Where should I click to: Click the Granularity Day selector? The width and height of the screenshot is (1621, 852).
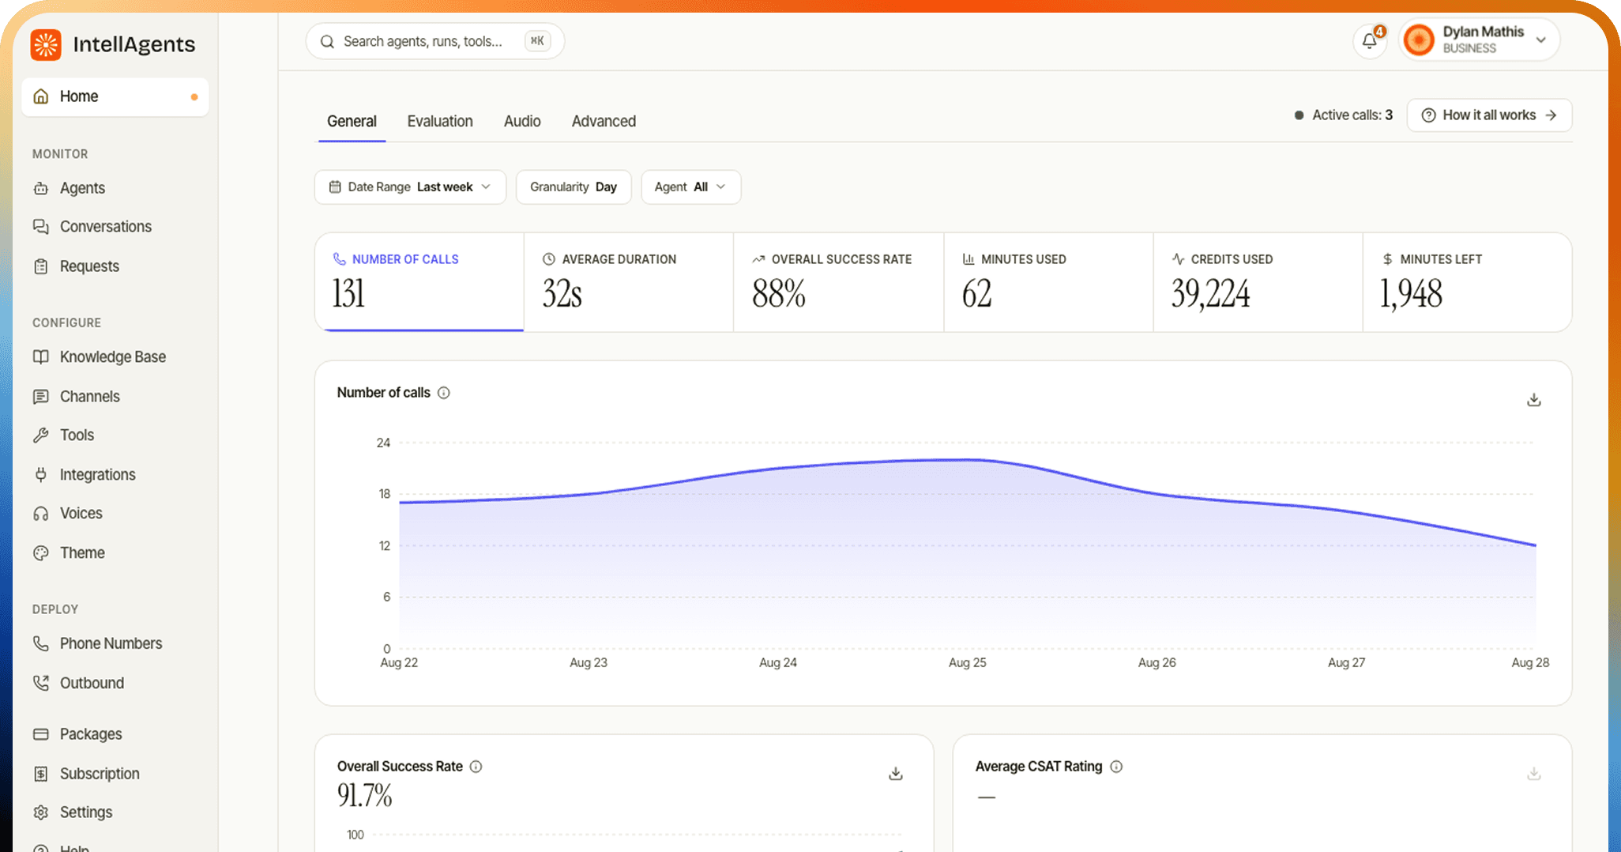pos(574,187)
